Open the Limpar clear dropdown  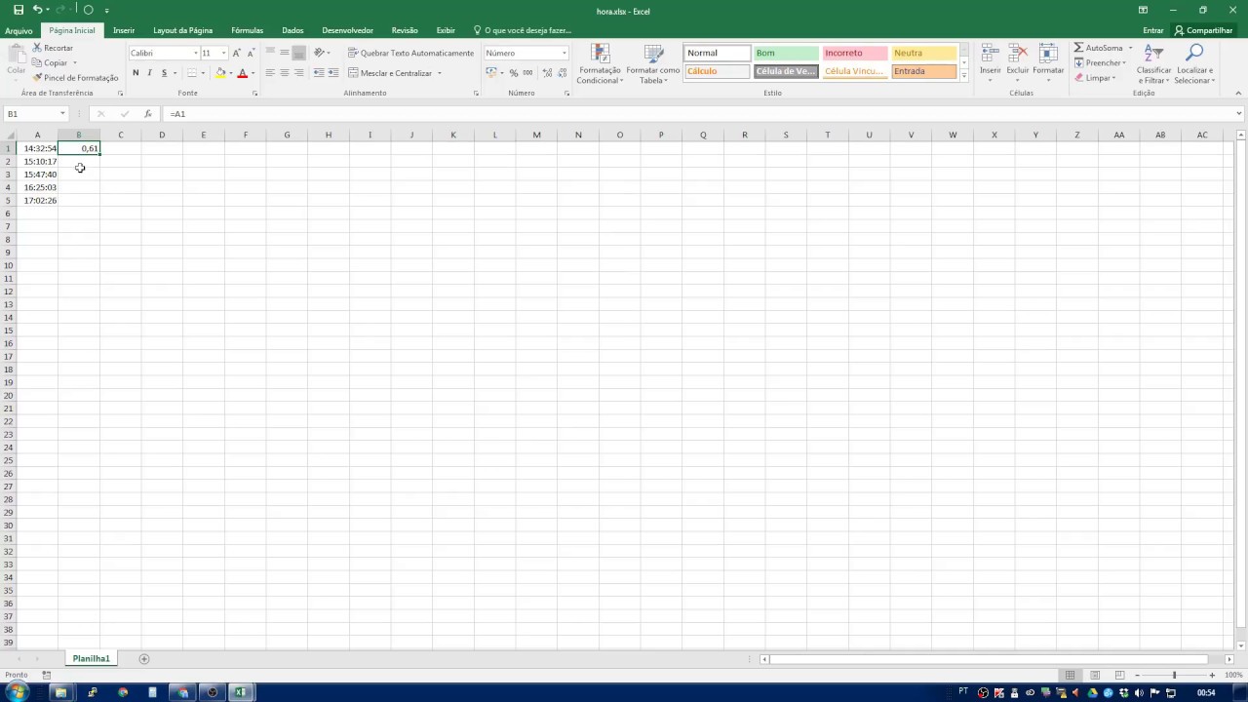(1095, 77)
